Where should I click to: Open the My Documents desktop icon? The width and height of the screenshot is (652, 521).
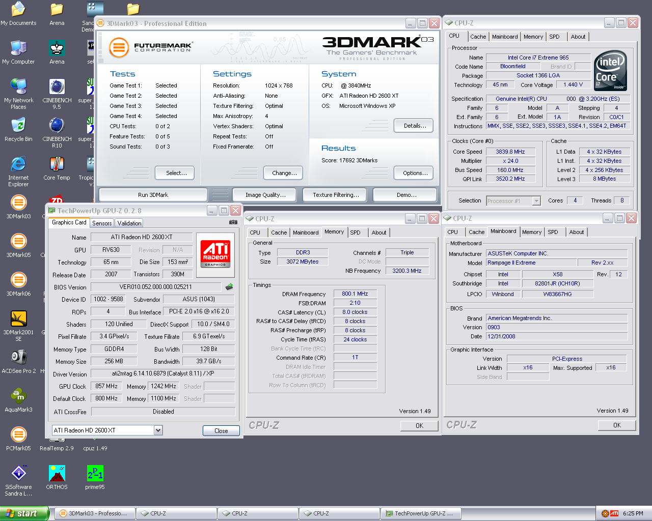pos(18,13)
